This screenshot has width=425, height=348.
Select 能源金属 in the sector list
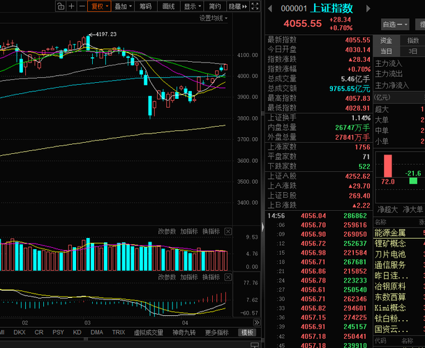[390, 232]
